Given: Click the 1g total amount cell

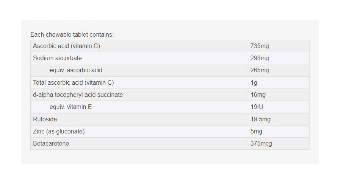Looking at the screenshot, I should [254, 82].
